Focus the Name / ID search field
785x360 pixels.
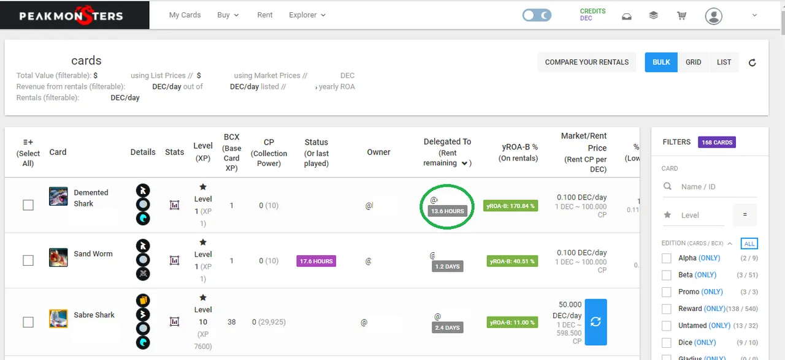tap(718, 187)
